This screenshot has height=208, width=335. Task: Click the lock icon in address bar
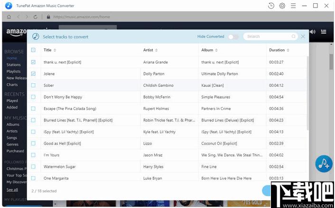tap(48, 17)
